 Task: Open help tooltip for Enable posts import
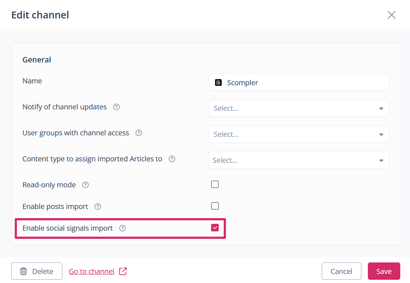98,206
